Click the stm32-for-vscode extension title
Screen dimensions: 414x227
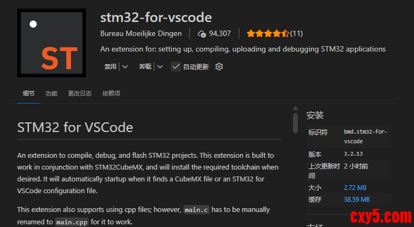pyautogui.click(x=156, y=17)
